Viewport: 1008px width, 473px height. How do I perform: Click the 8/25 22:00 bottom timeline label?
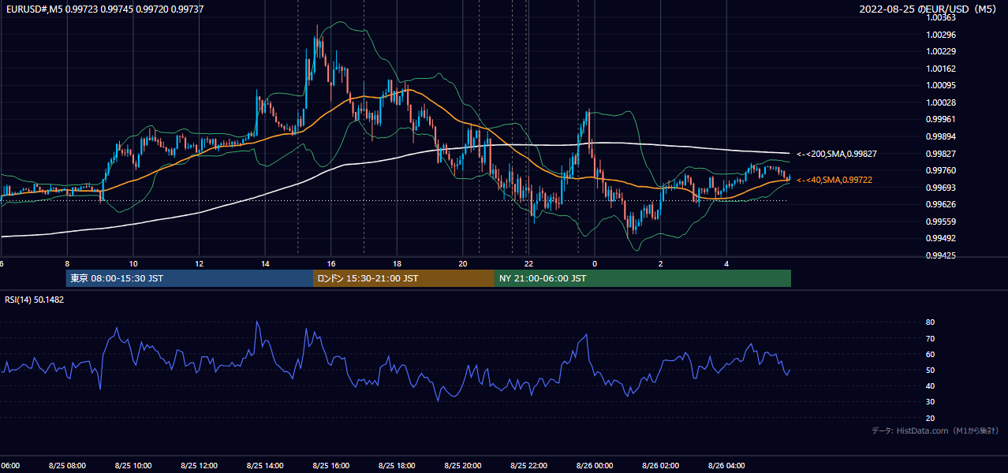(528, 465)
